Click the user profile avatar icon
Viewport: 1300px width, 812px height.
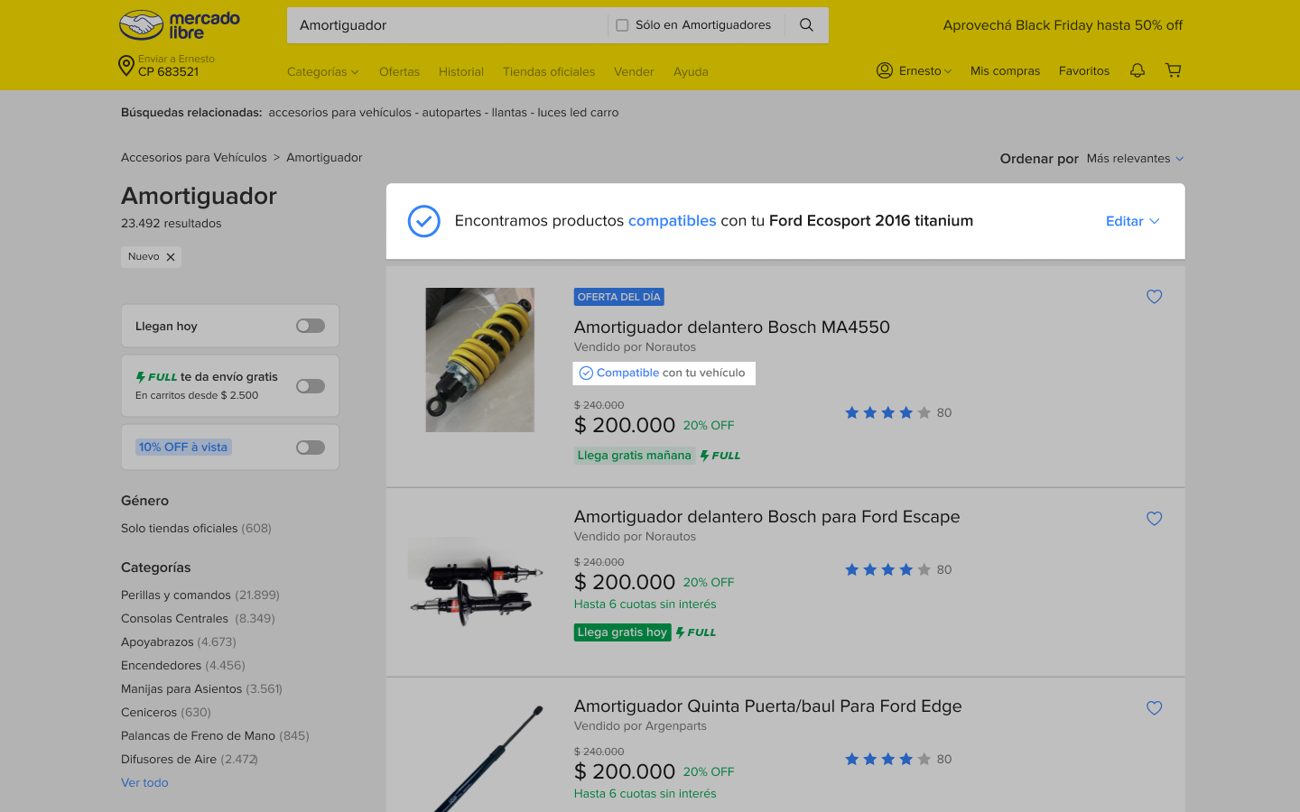point(885,70)
